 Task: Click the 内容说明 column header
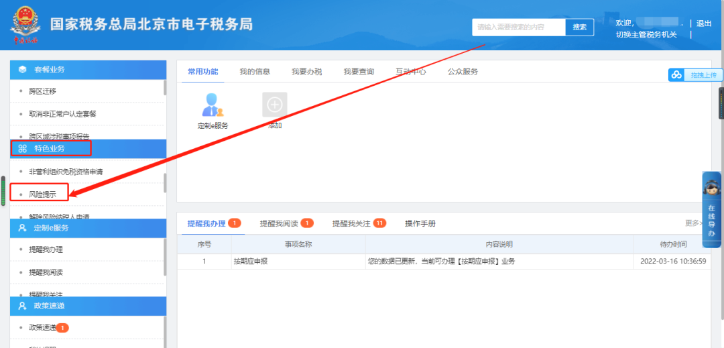499,245
